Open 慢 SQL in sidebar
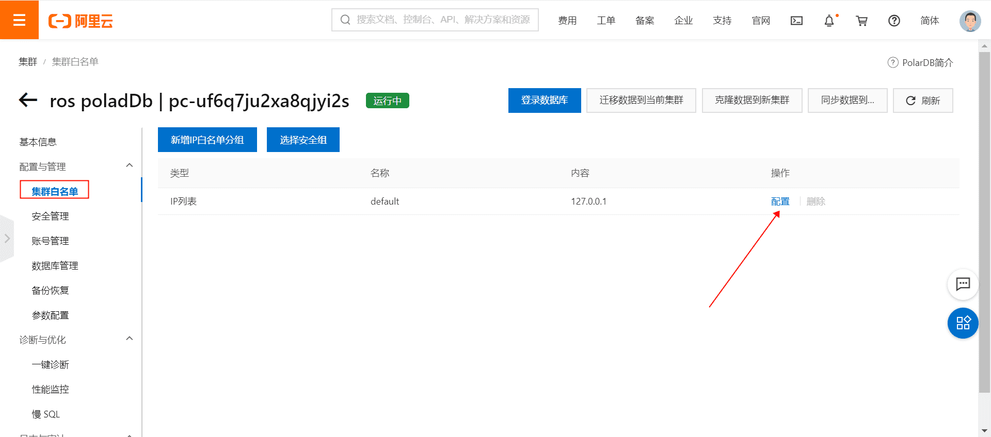This screenshot has width=991, height=437. point(45,414)
